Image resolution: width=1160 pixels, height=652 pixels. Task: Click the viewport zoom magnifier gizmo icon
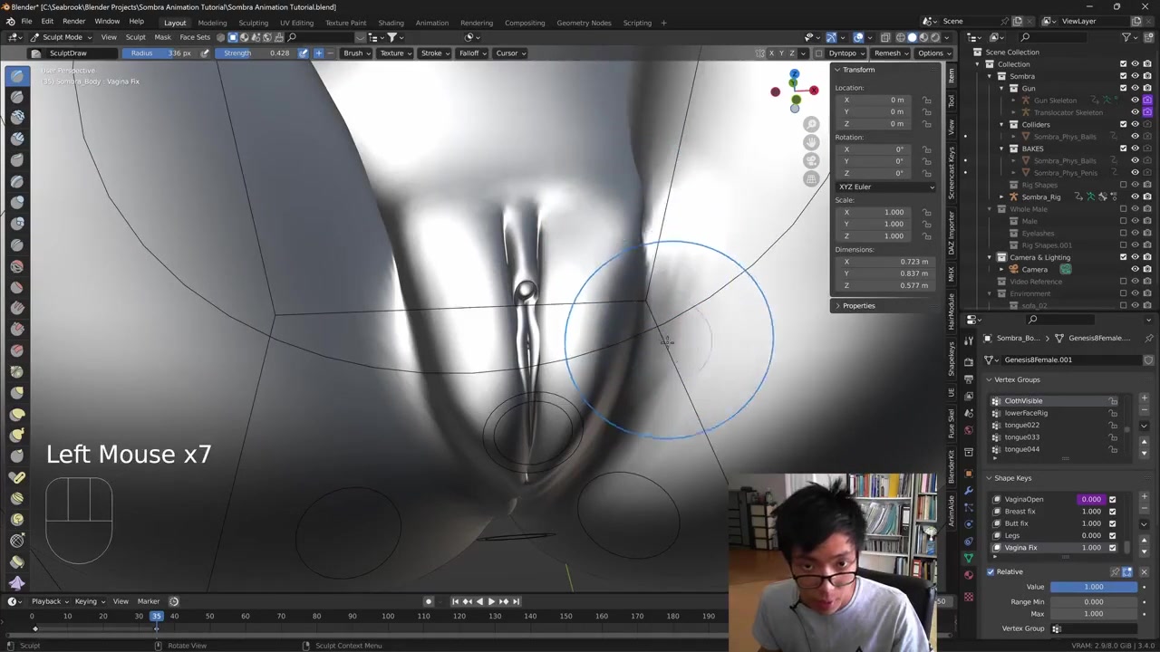(x=811, y=124)
